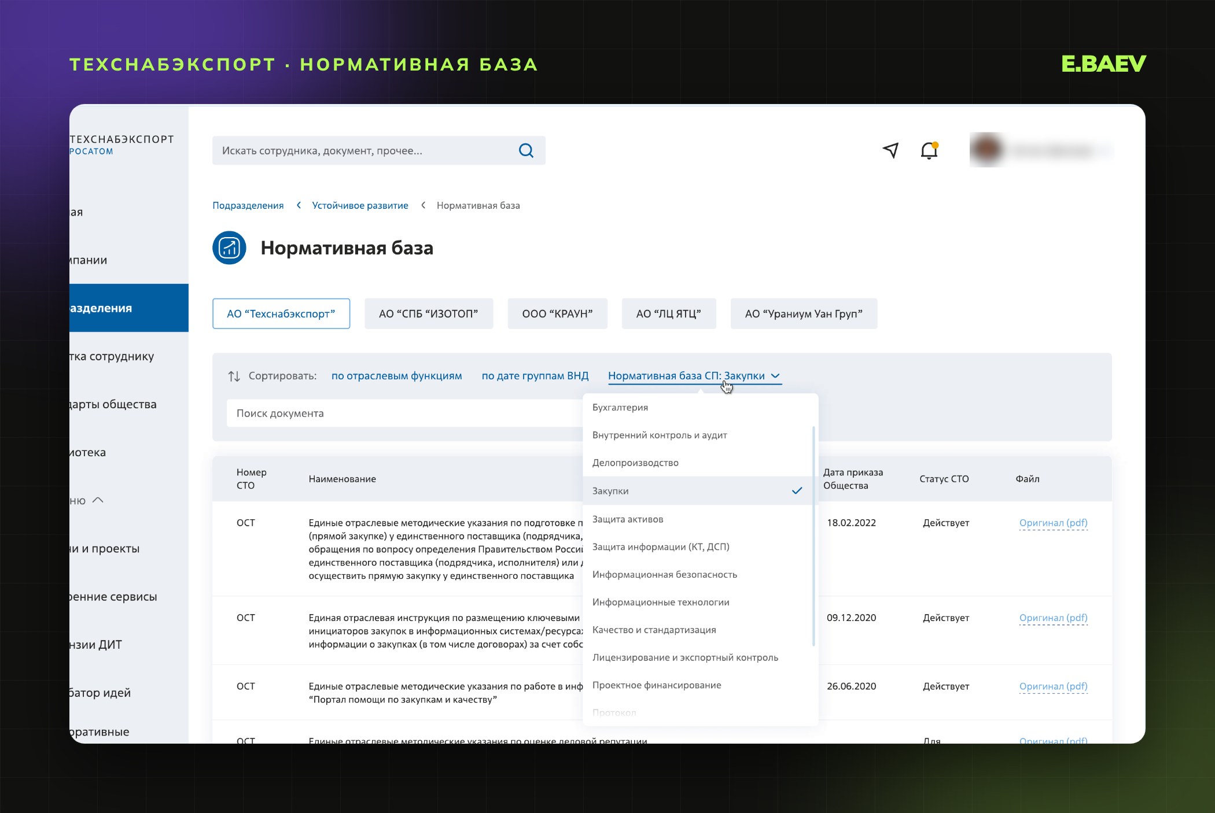Click the sort arrows icon
The image size is (1215, 813).
[x=234, y=376]
